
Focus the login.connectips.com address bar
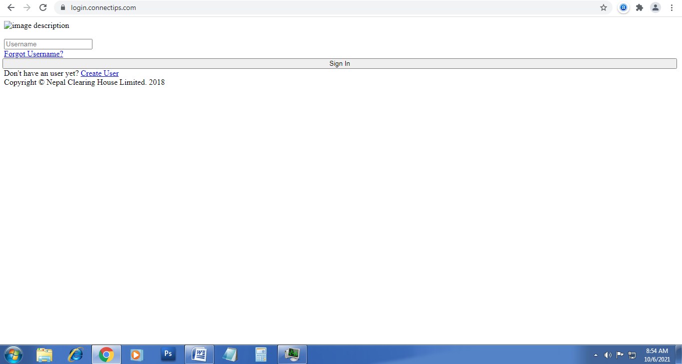point(300,7)
